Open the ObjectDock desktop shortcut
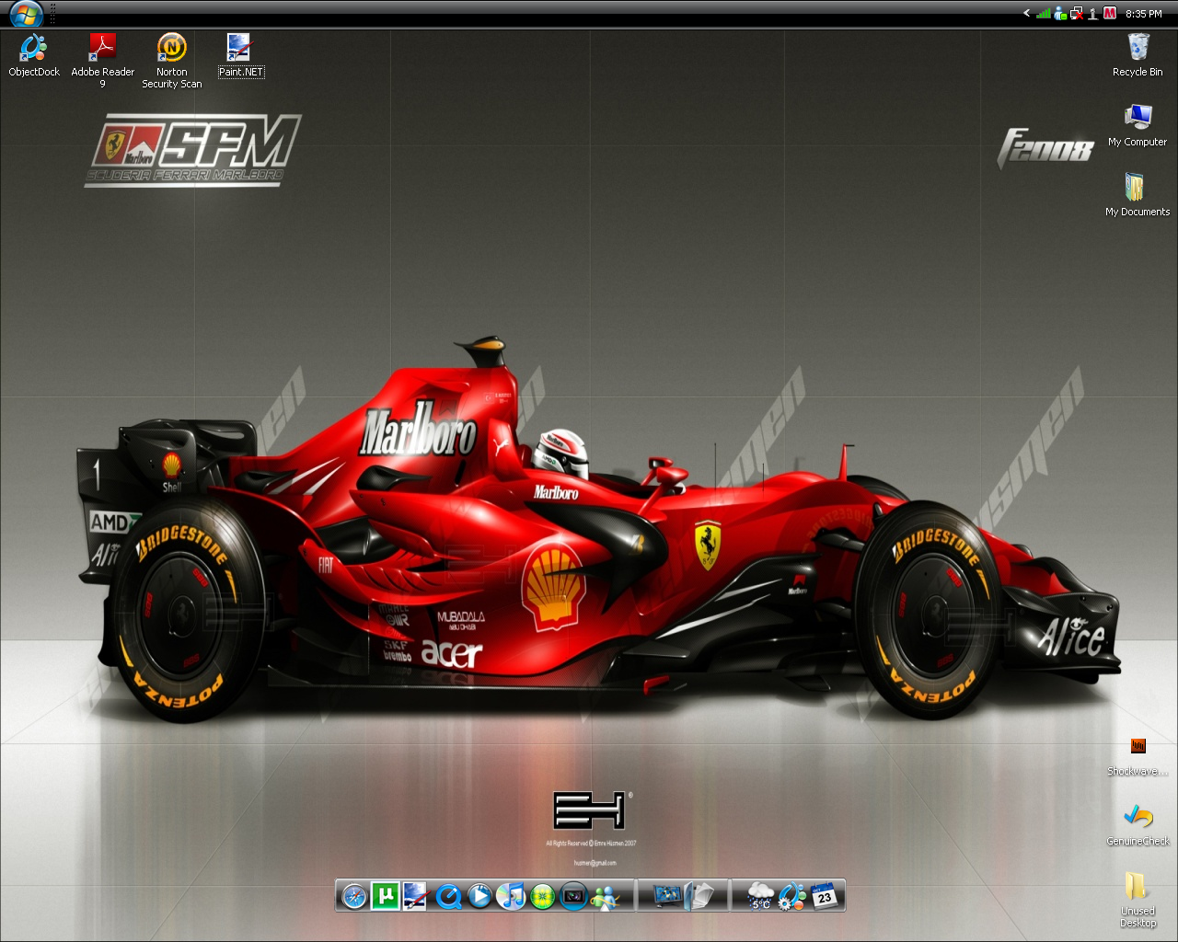The width and height of the screenshot is (1178, 942). point(34,55)
